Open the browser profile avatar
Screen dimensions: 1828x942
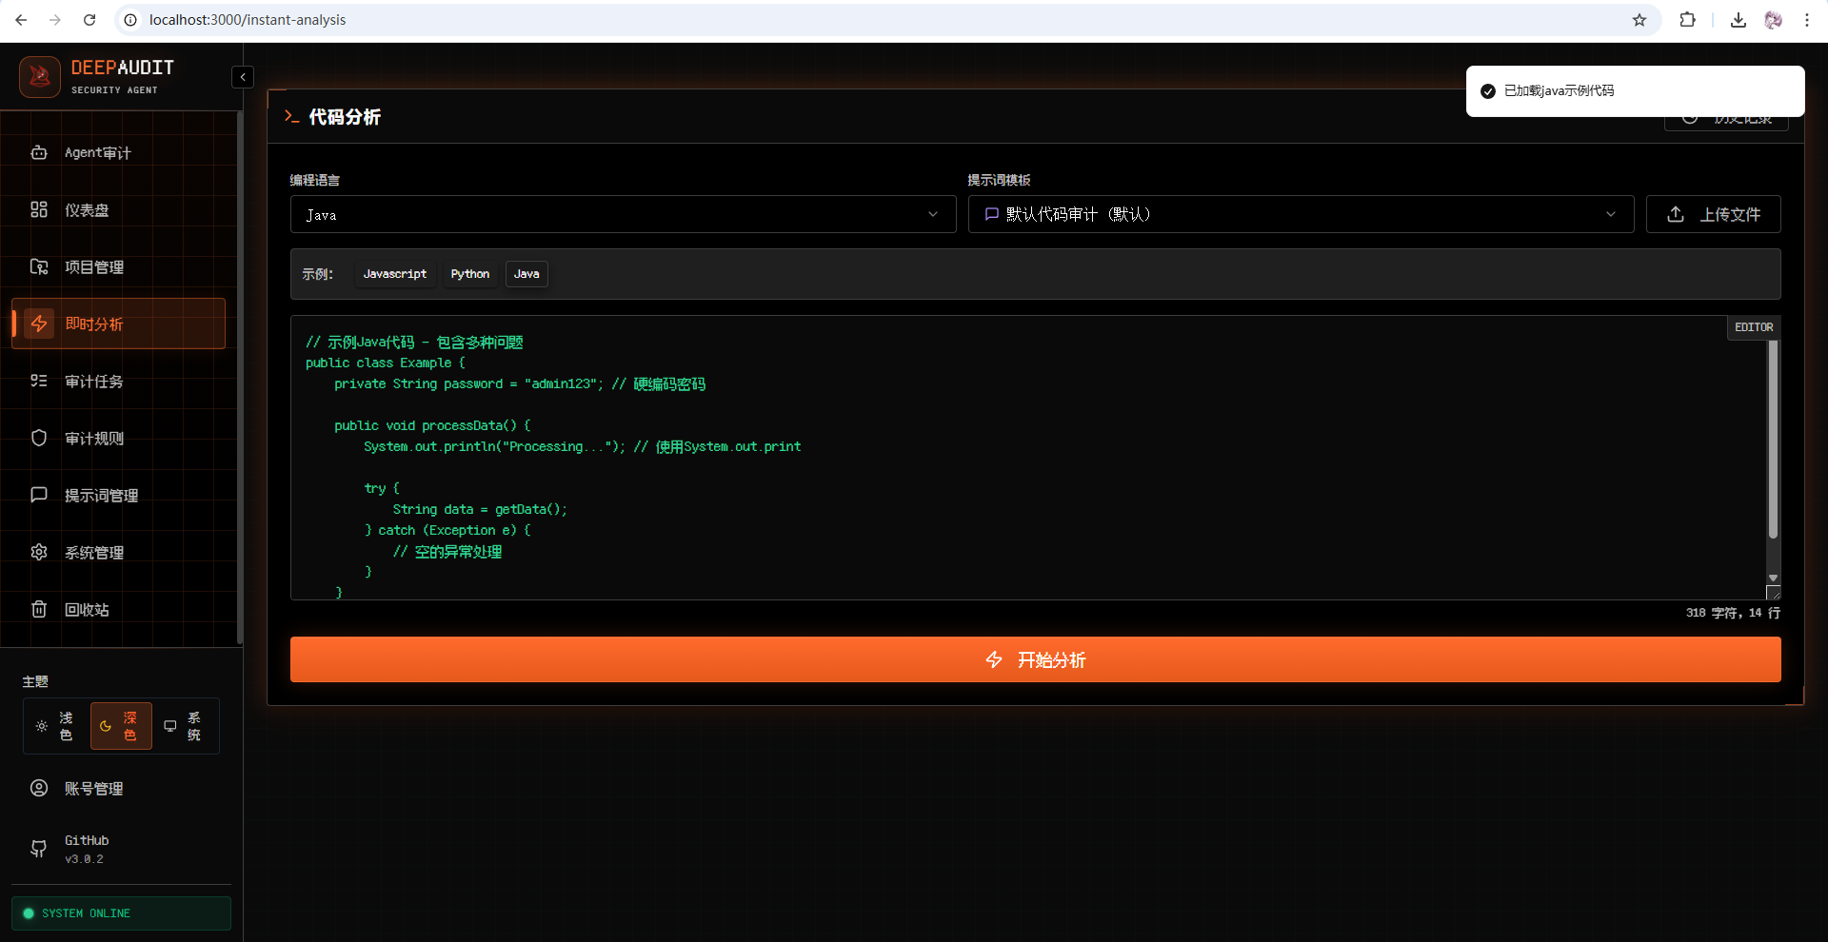(1773, 20)
